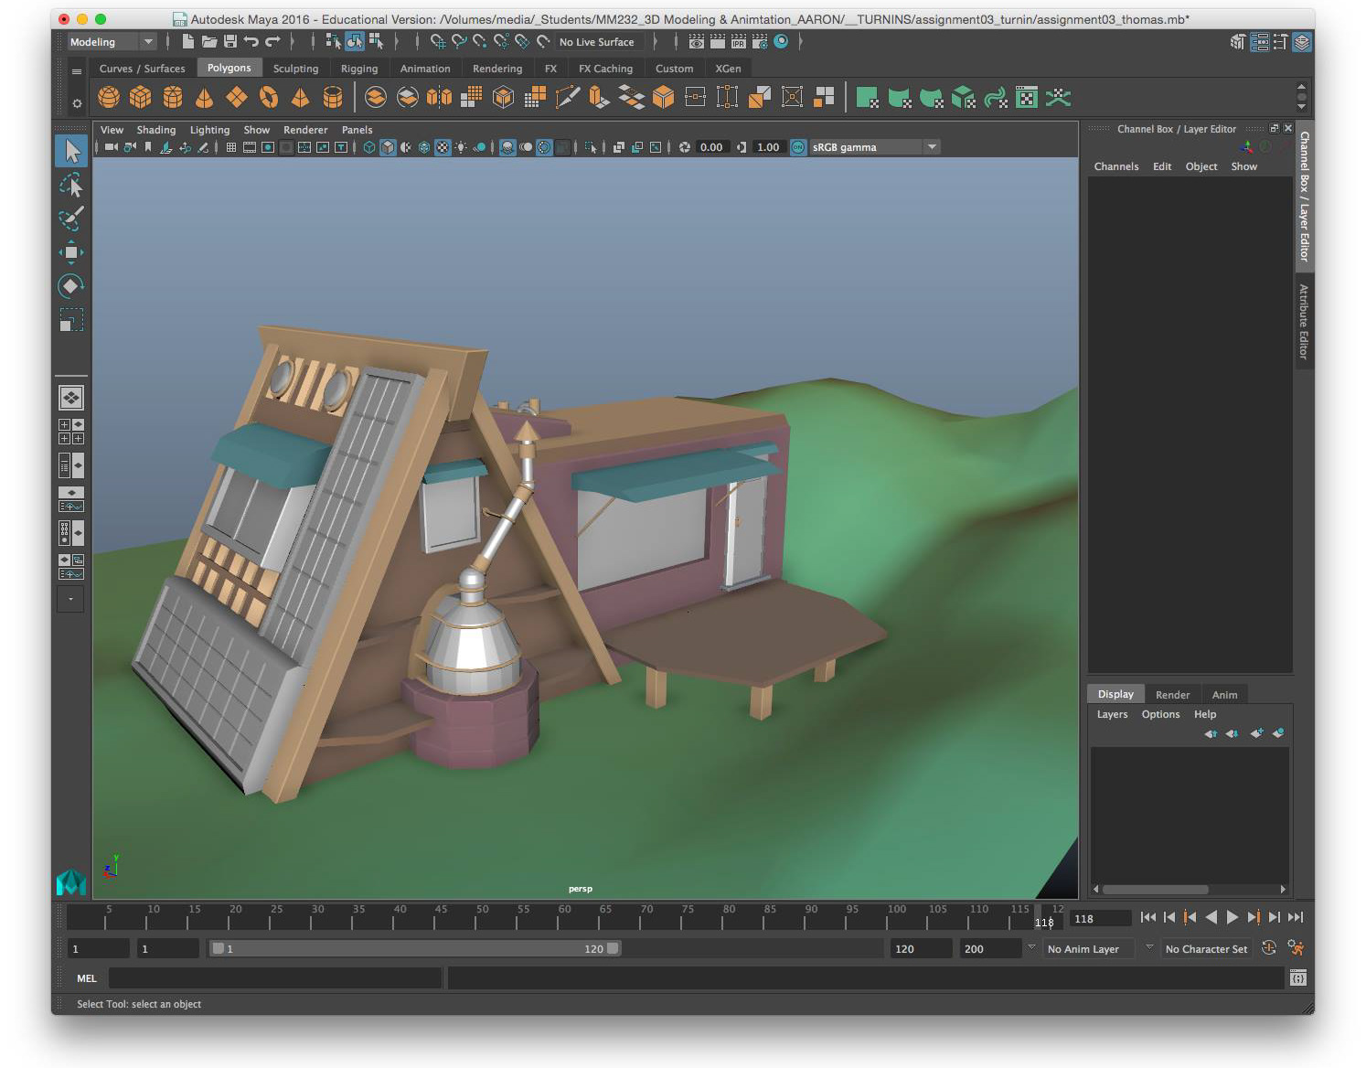1366x1068 pixels.
Task: Create a polygon pyramid from the shelf
Action: [x=300, y=97]
